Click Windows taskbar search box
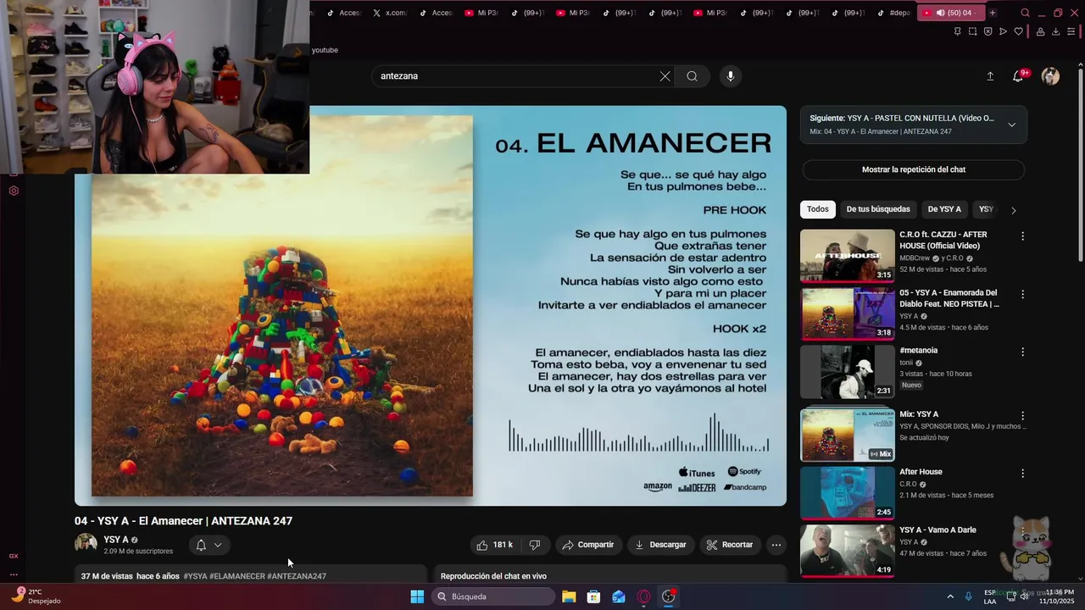The image size is (1085, 610). (494, 596)
